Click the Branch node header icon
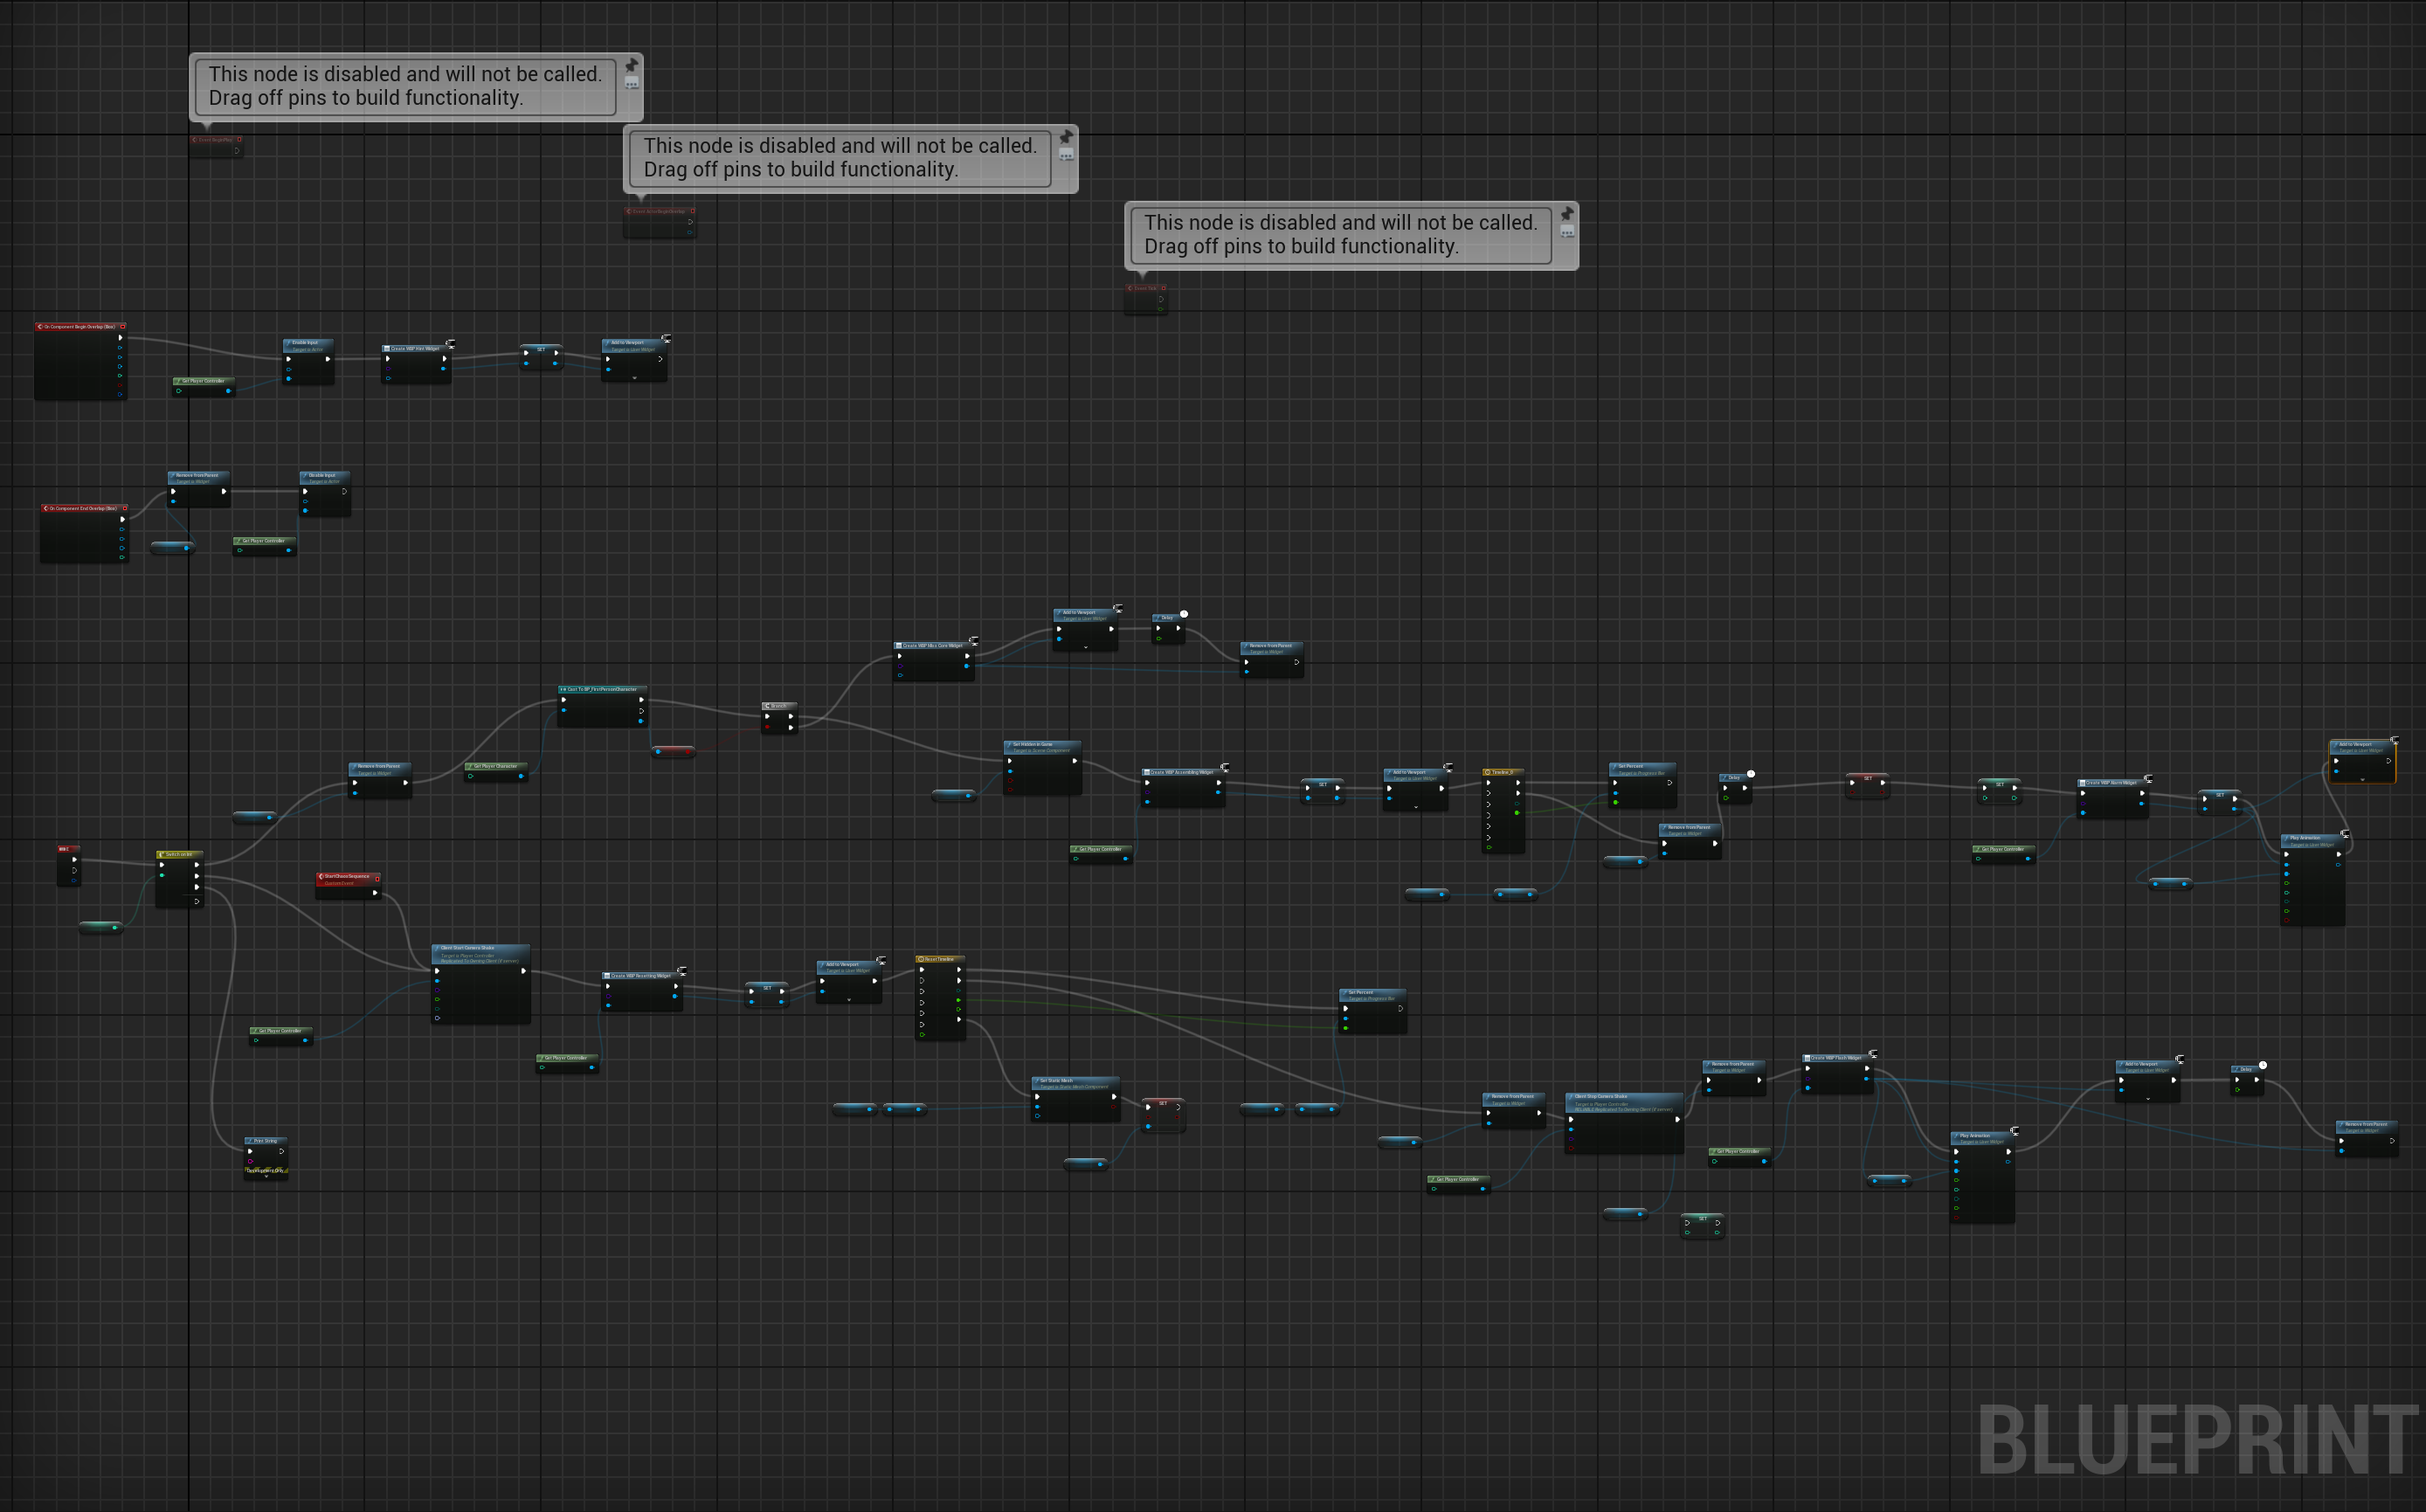The image size is (2426, 1512). pyautogui.click(x=767, y=706)
